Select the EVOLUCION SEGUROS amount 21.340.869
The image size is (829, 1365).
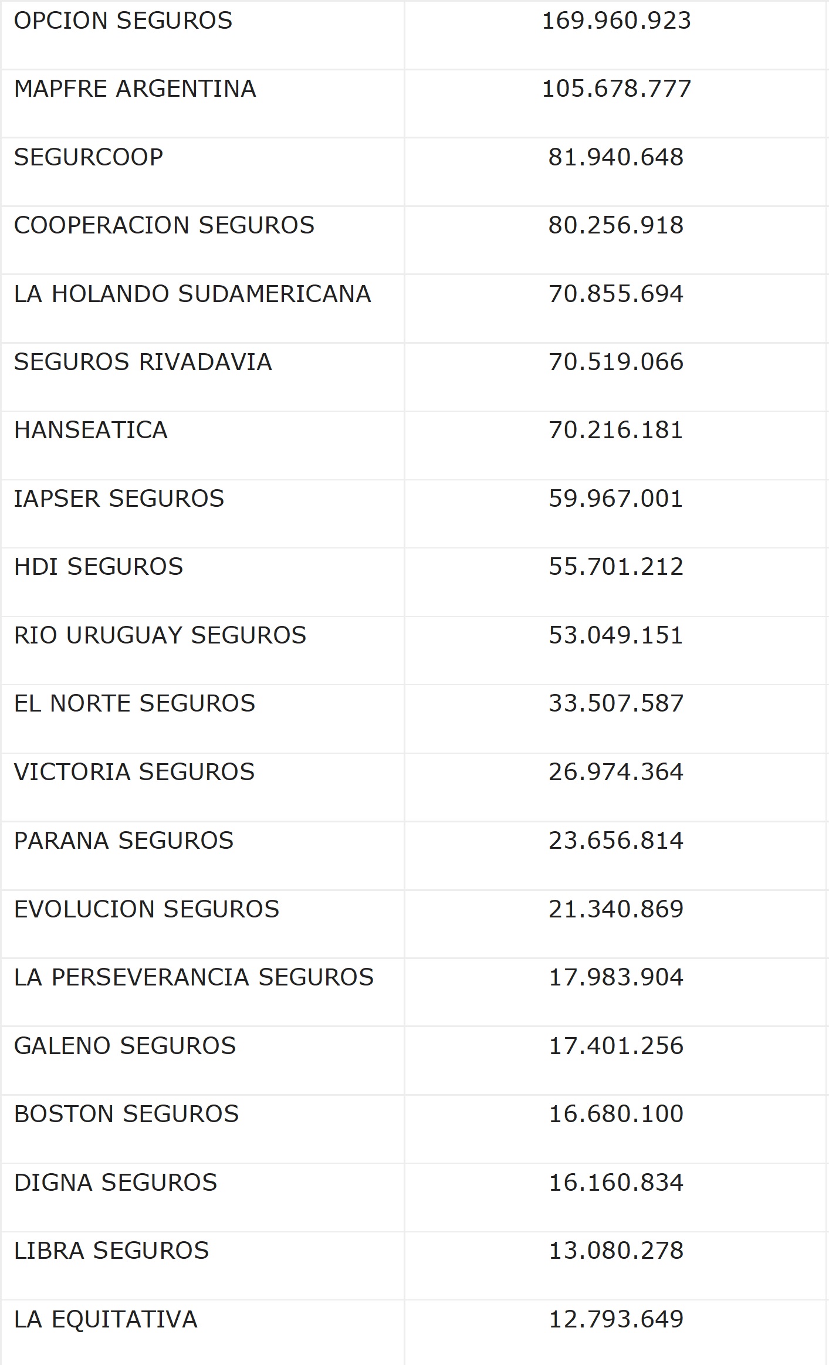coord(616,909)
